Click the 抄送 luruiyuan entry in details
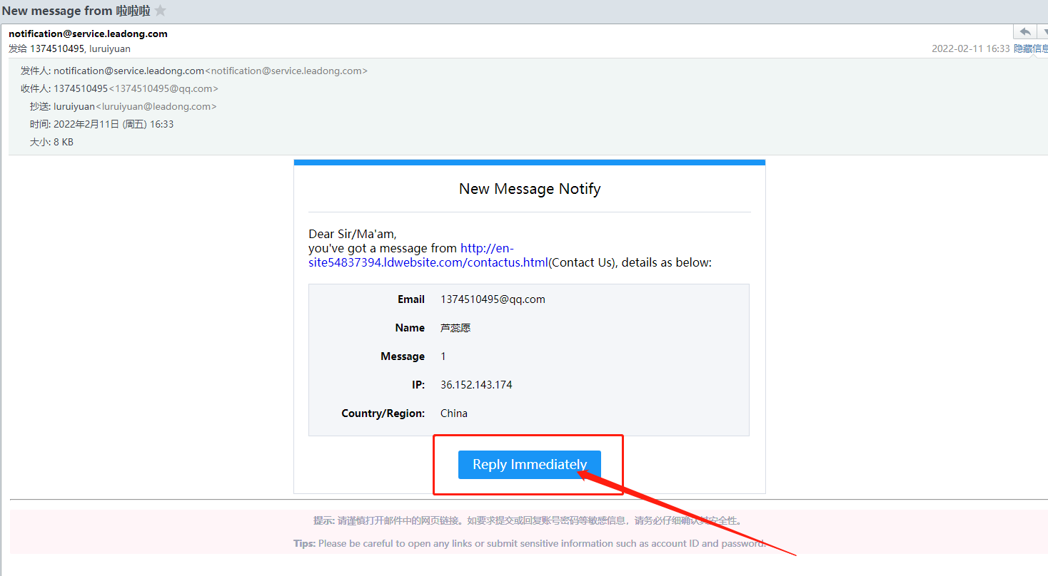 (74, 106)
